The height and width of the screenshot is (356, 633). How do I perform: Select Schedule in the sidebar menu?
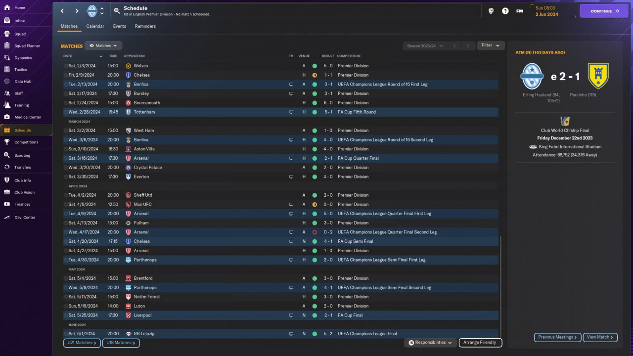click(27, 131)
